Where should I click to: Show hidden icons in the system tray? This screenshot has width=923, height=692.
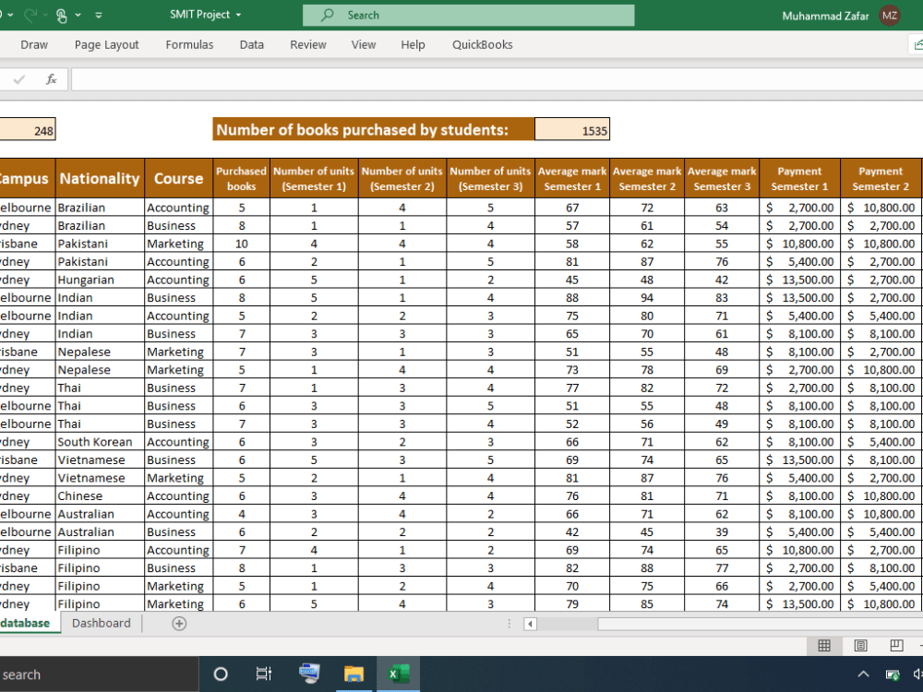(863, 674)
